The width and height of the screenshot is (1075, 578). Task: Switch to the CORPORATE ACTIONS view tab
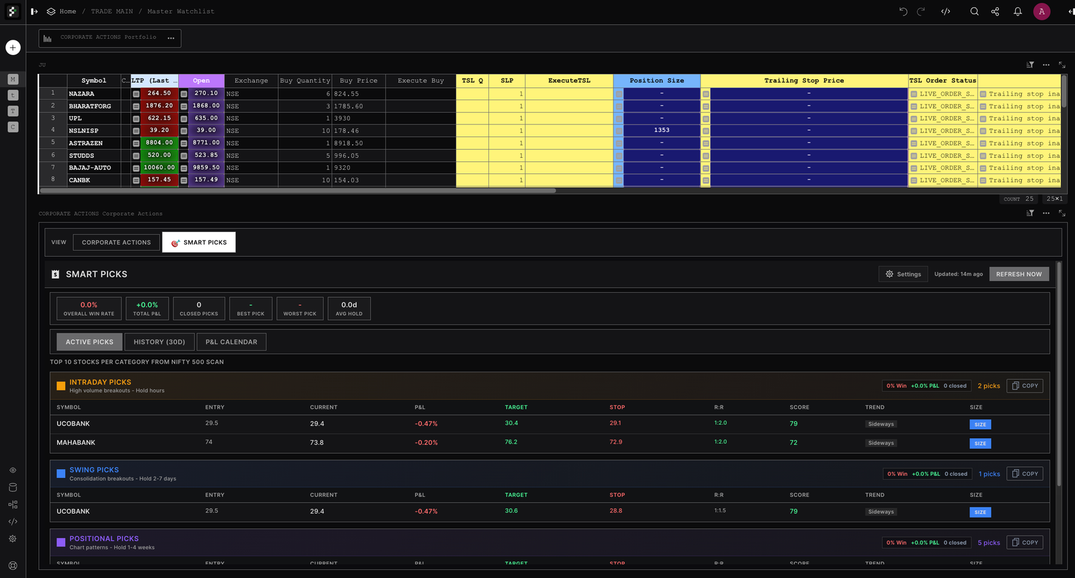click(116, 243)
